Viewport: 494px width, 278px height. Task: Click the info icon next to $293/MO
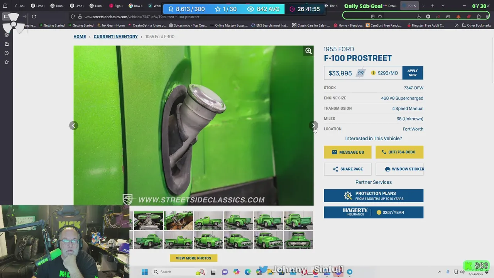(x=373, y=73)
